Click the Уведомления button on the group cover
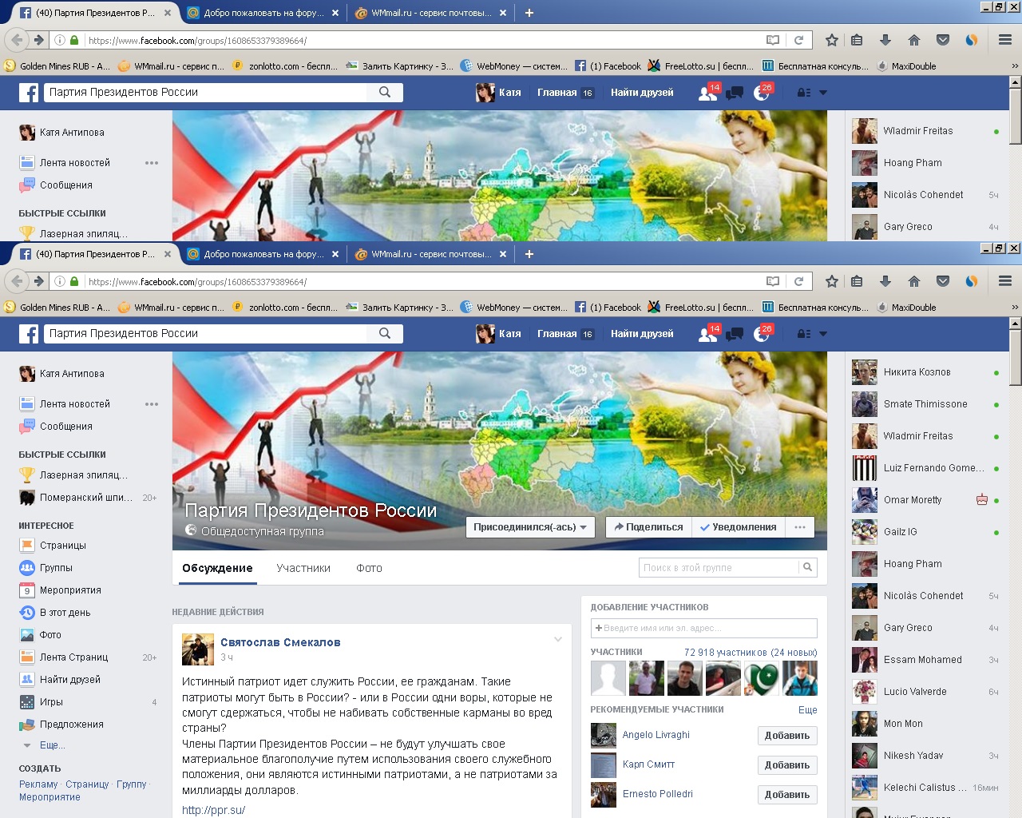 (738, 527)
